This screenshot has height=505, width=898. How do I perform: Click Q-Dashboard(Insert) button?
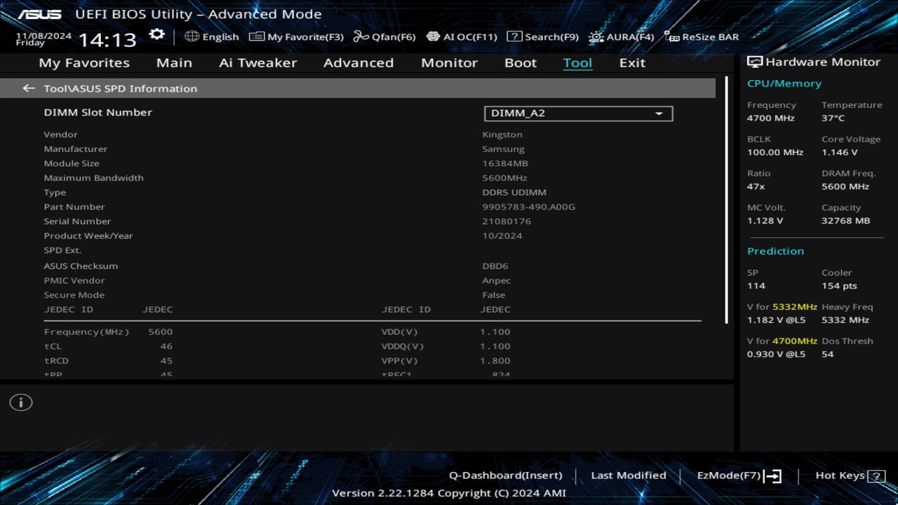click(x=506, y=476)
